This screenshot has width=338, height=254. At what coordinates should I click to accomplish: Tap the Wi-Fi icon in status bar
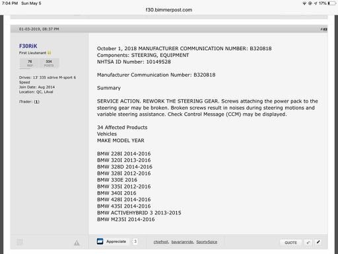[x=304, y=3]
